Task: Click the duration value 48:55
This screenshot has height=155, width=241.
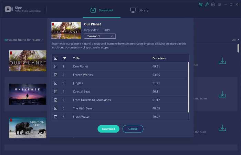Action: point(156,108)
